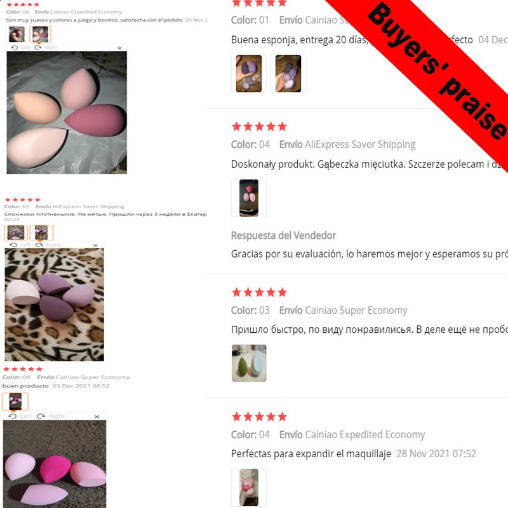Close the leopard background photo viewer
Viewport: 508px width, 508px height.
[x=96, y=245]
